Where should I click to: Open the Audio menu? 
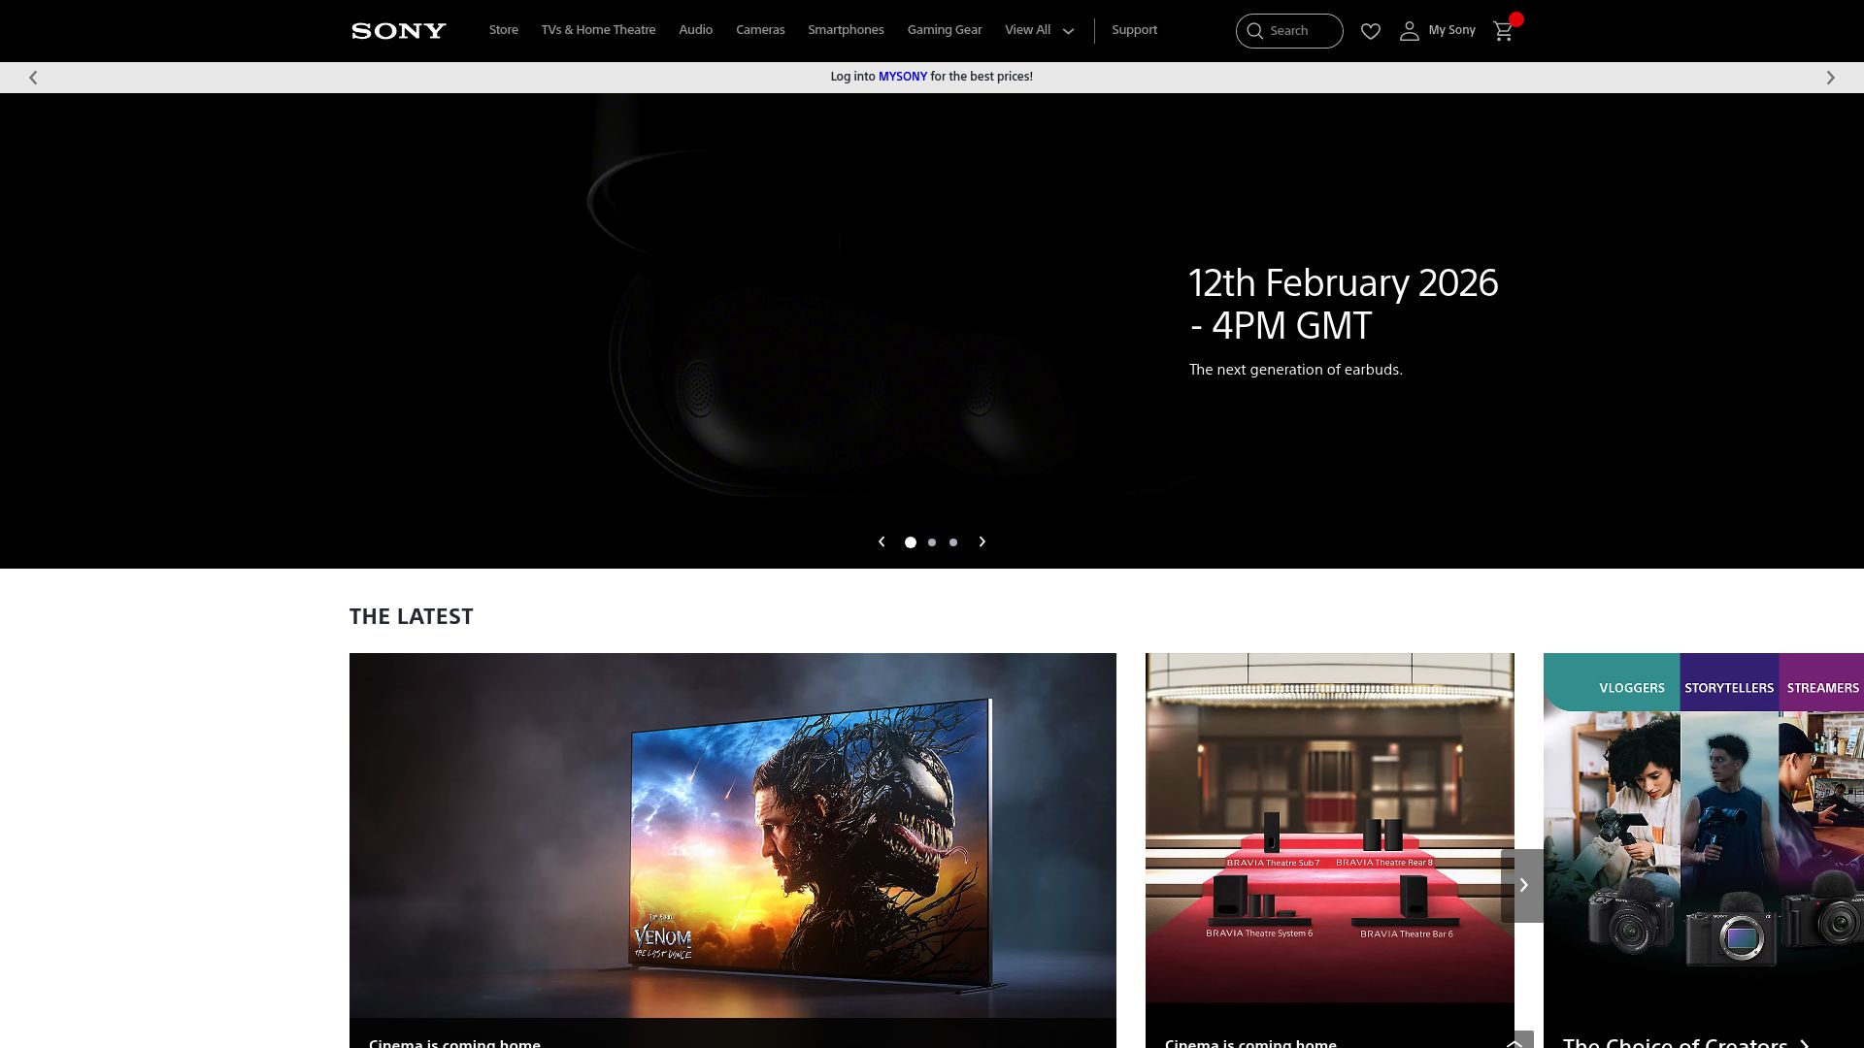point(696,30)
